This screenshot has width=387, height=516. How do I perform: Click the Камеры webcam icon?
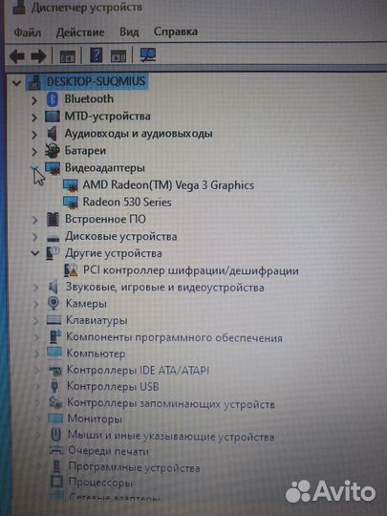53,303
